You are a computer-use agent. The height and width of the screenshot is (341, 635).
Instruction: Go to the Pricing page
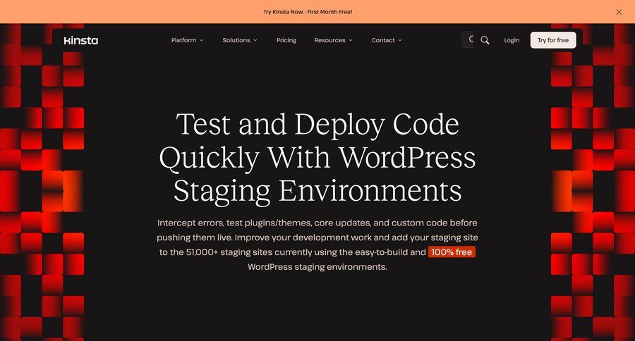[x=286, y=40]
